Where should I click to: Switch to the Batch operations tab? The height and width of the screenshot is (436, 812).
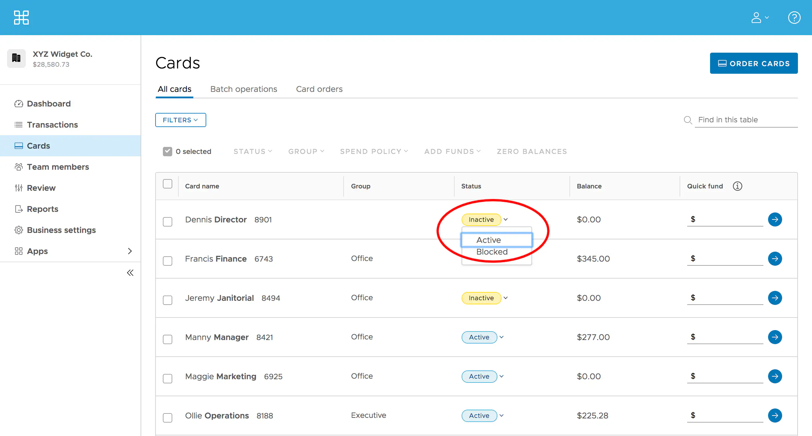coord(243,89)
